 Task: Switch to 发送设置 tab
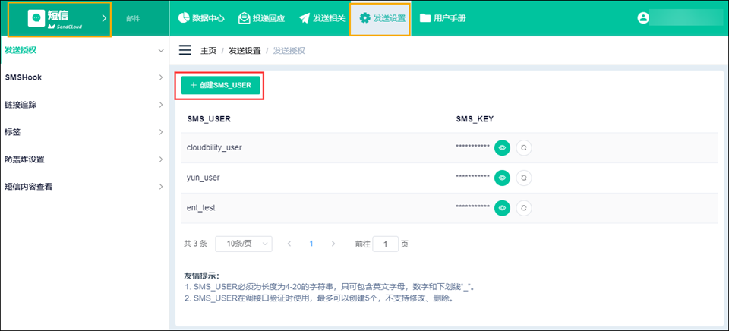pyautogui.click(x=380, y=18)
